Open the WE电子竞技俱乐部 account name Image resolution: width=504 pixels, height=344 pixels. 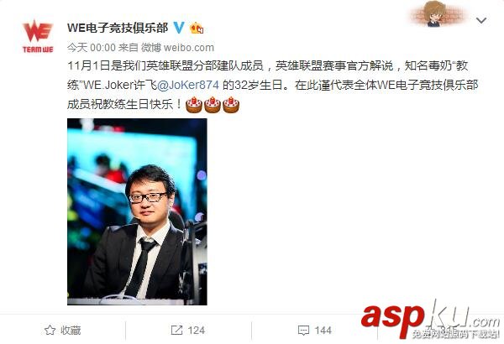118,28
